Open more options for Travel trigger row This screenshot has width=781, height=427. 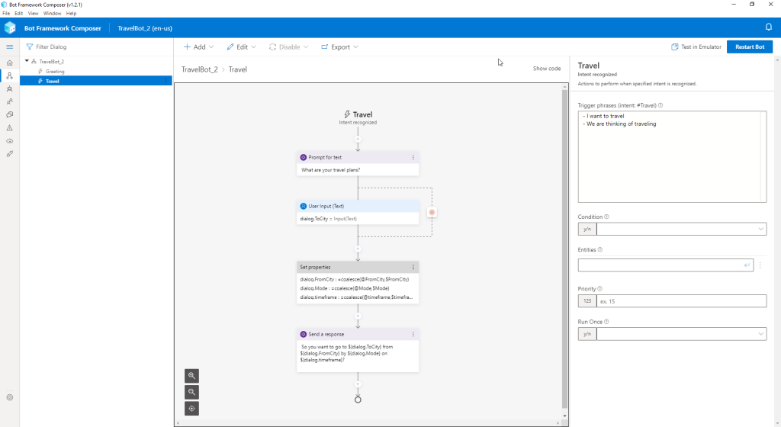click(166, 81)
